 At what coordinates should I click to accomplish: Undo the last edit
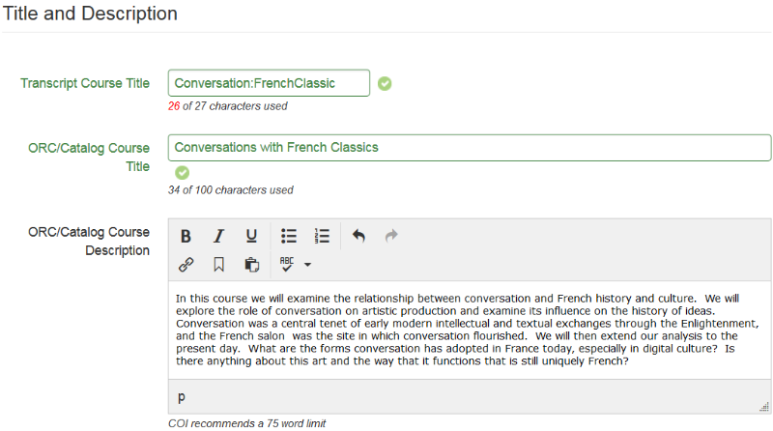click(358, 236)
